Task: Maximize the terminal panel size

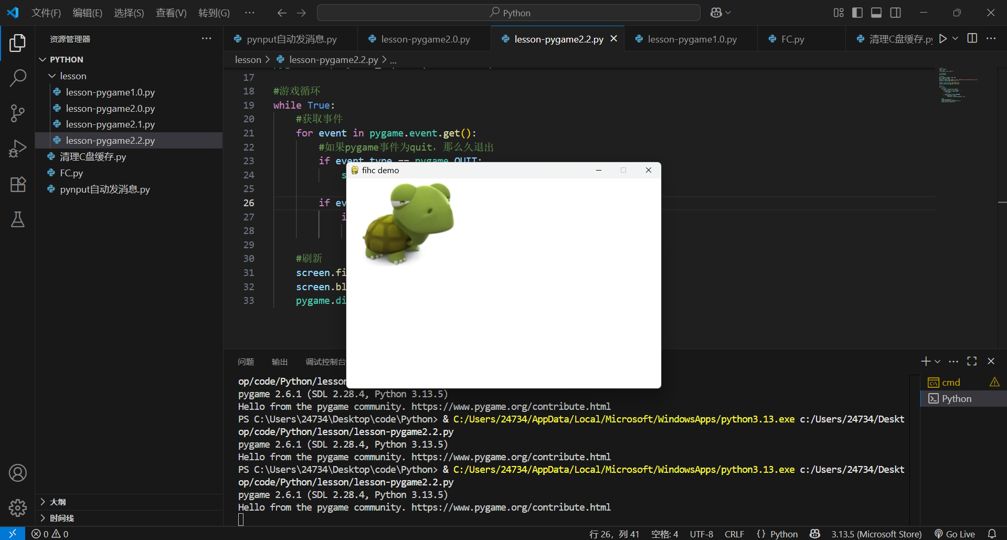Action: [x=972, y=362]
